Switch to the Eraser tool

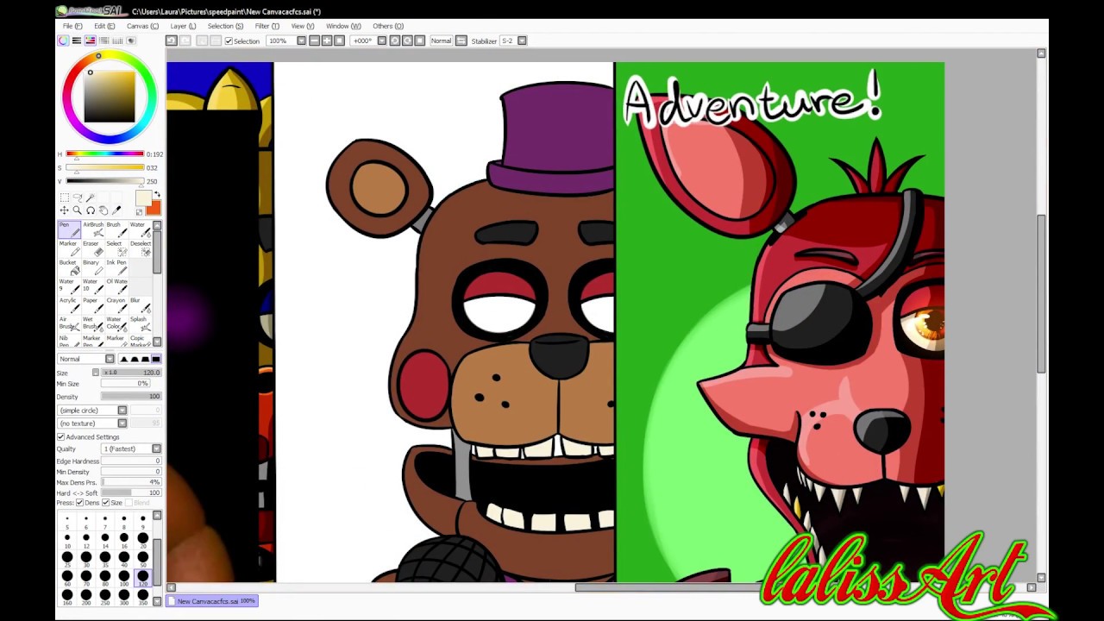(x=93, y=249)
